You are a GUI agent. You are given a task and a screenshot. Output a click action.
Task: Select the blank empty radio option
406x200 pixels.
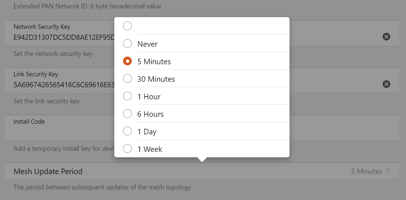(127, 26)
